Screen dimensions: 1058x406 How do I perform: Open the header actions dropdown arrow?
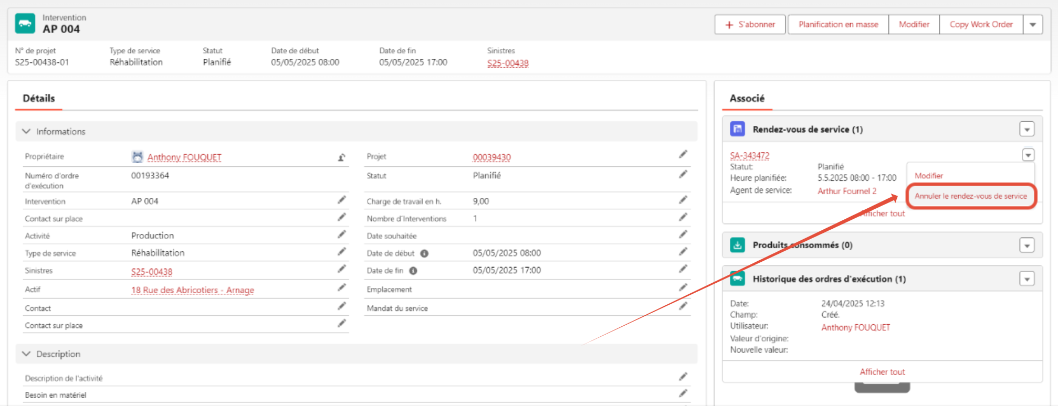tap(1033, 25)
